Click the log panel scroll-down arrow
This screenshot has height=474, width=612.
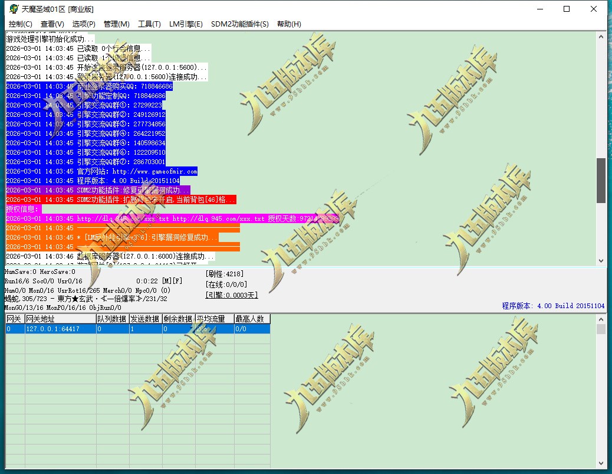click(x=601, y=260)
